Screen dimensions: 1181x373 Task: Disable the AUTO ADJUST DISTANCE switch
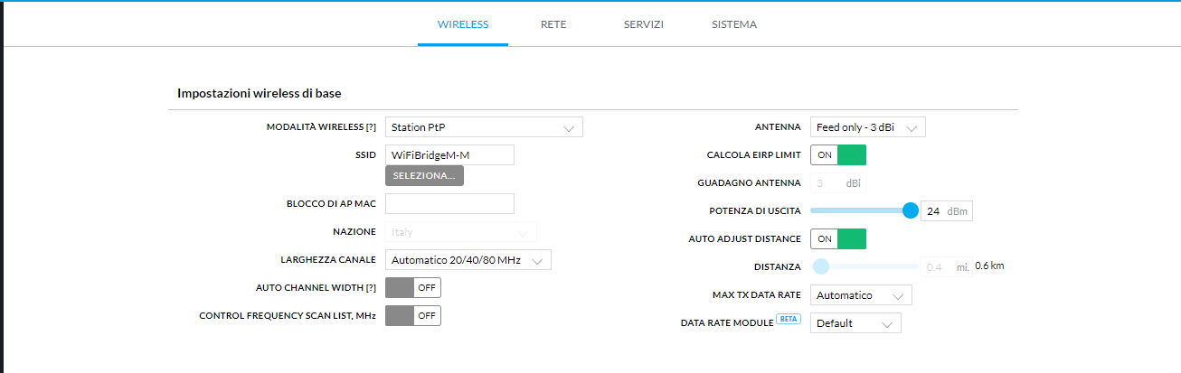click(x=838, y=239)
